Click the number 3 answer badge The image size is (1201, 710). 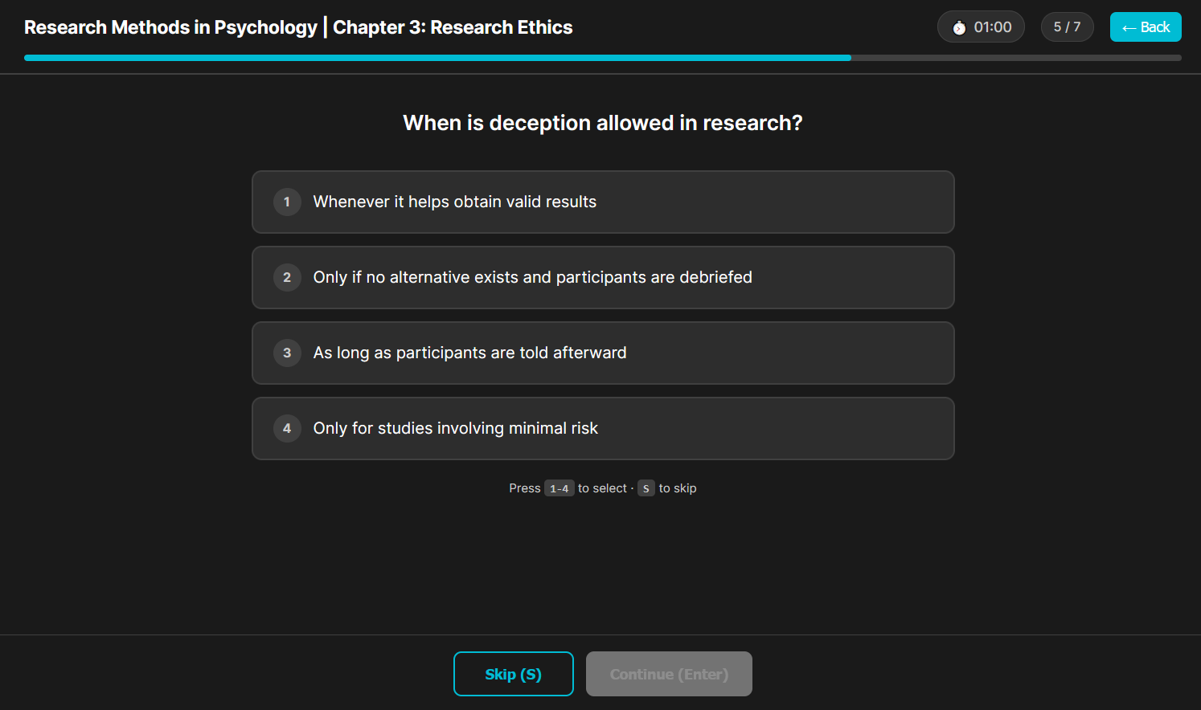[x=287, y=353]
